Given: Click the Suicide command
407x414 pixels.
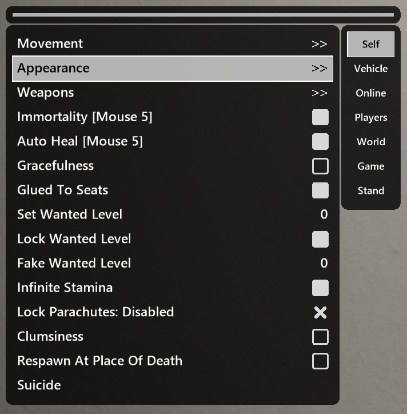Looking at the screenshot, I should click(39, 385).
